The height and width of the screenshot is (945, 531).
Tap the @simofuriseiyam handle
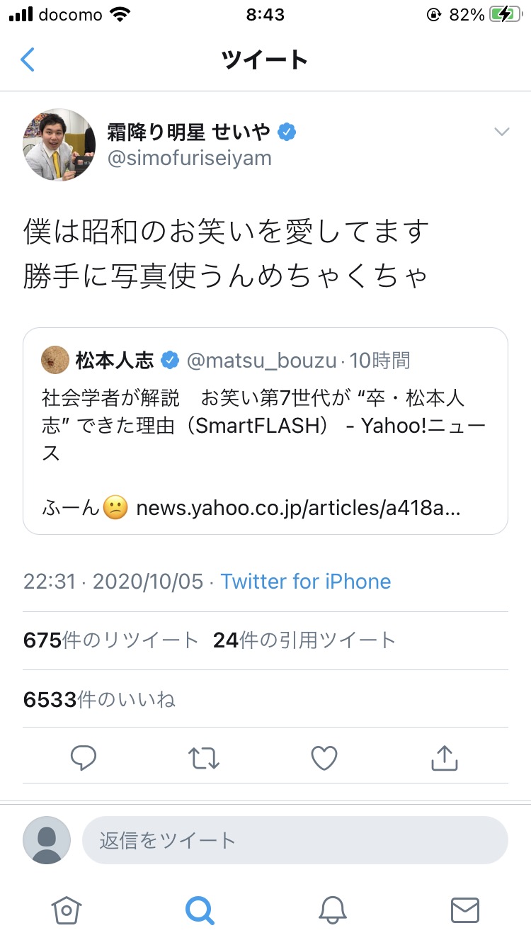[189, 158]
